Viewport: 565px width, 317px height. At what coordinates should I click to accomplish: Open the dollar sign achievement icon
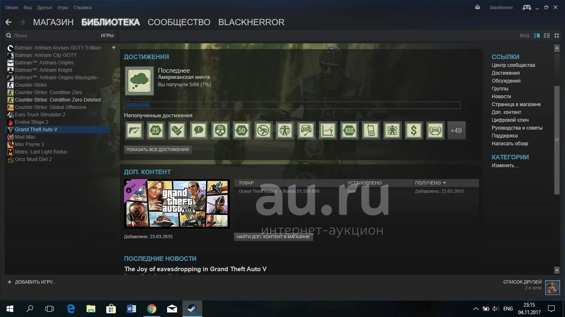414,130
